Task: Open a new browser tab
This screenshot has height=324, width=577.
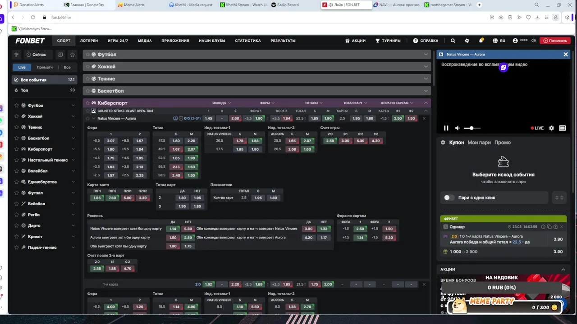Action: coord(479,5)
